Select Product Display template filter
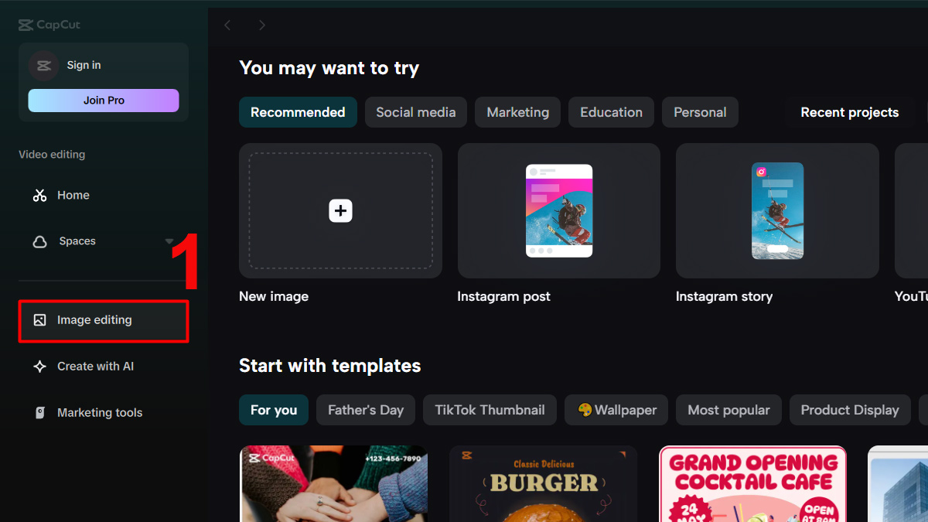 pos(850,410)
